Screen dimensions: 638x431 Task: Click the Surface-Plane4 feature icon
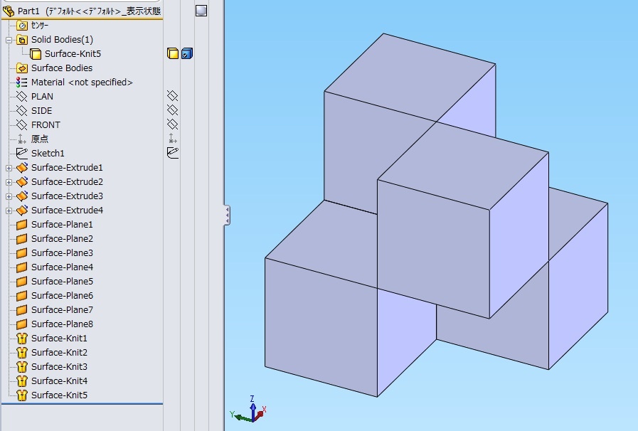coord(21,267)
